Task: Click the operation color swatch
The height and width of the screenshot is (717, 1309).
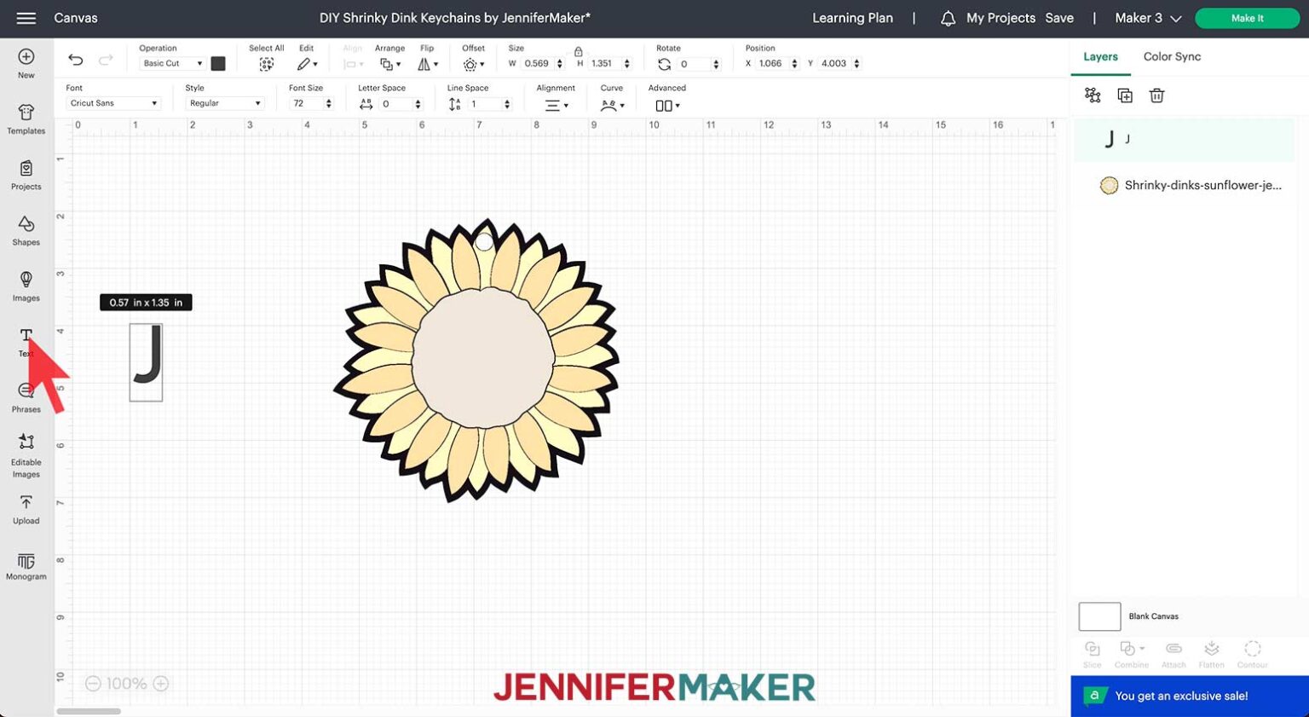Action: click(218, 63)
